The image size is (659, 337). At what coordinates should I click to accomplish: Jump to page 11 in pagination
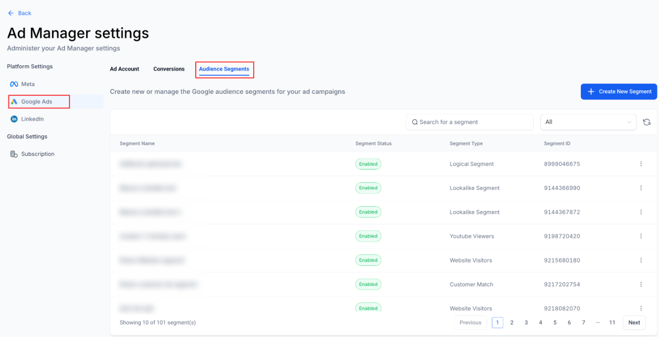coord(612,323)
